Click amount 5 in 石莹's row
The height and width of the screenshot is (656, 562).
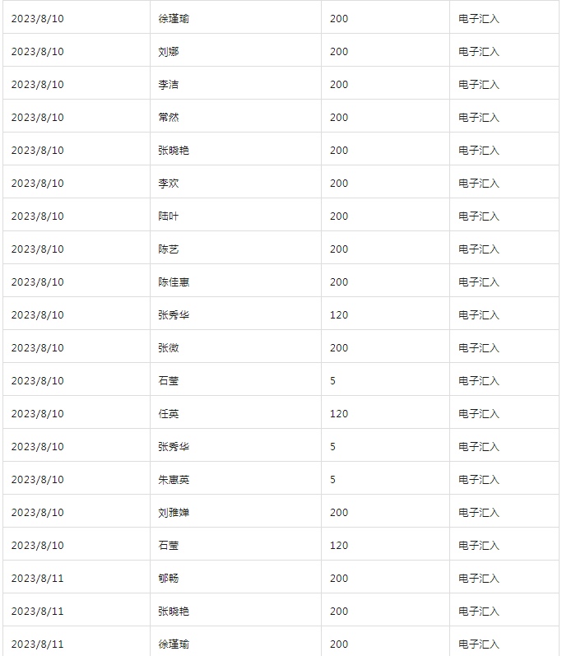(333, 381)
